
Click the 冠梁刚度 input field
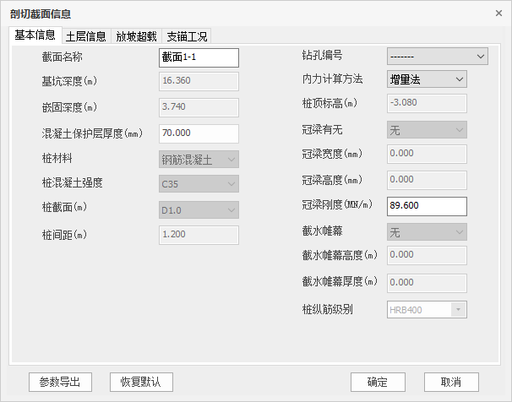click(427, 206)
